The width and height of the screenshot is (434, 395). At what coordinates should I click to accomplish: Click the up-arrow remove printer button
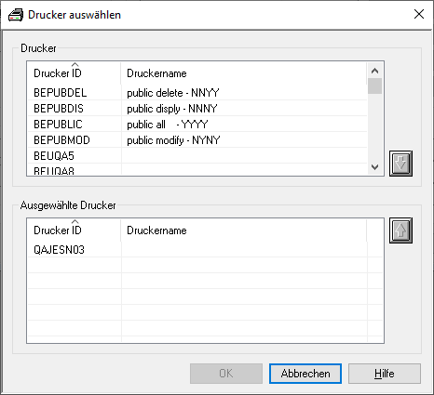(400, 230)
